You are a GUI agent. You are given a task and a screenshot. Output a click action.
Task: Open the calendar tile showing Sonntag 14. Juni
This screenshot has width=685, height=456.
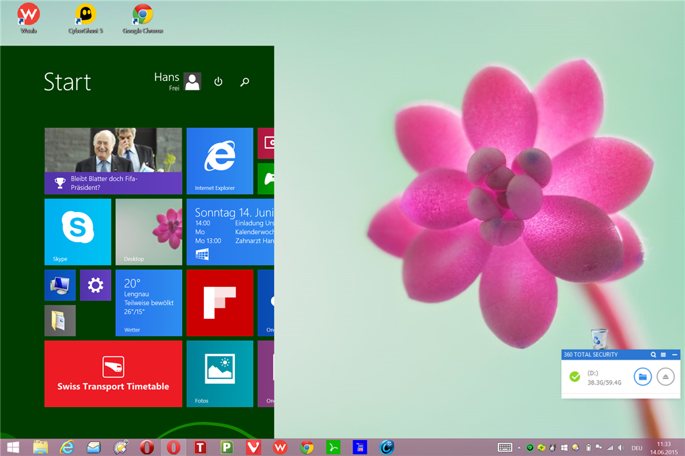(x=230, y=232)
